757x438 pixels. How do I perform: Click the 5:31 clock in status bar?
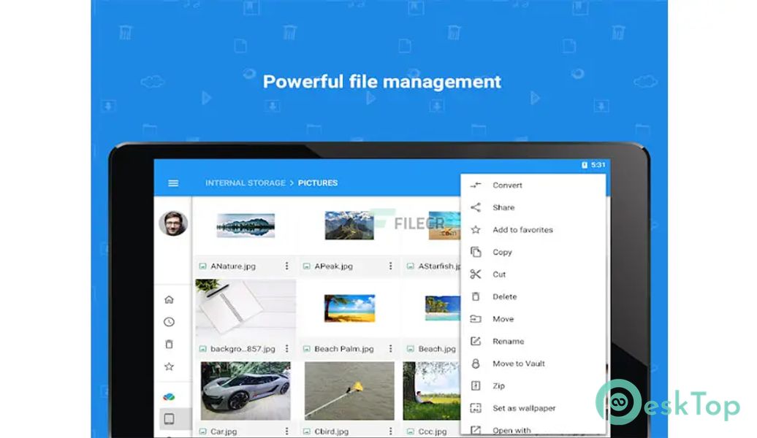[x=598, y=165]
